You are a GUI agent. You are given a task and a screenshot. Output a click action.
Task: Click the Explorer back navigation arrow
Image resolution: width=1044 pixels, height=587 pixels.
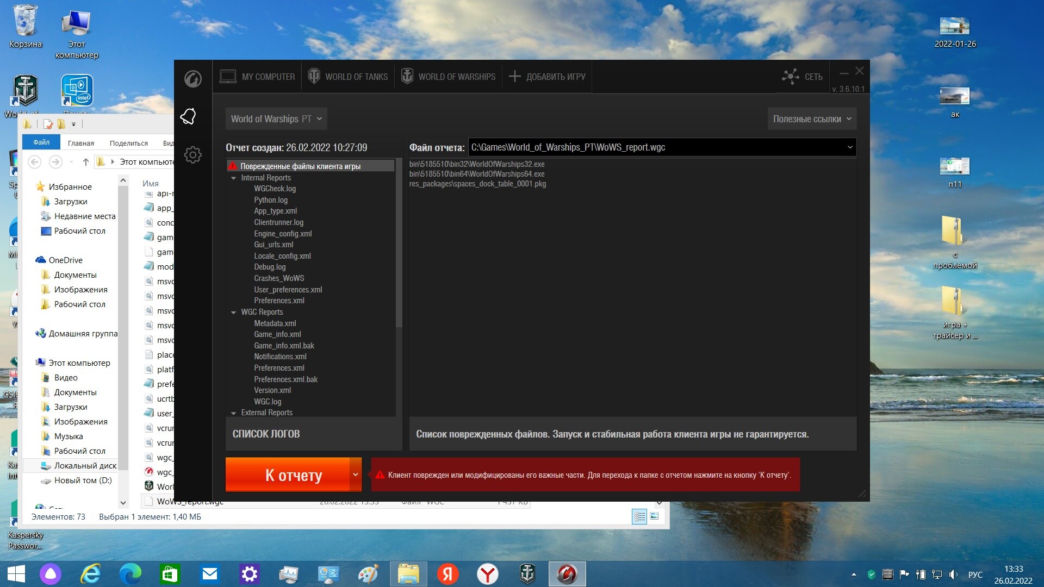point(34,162)
